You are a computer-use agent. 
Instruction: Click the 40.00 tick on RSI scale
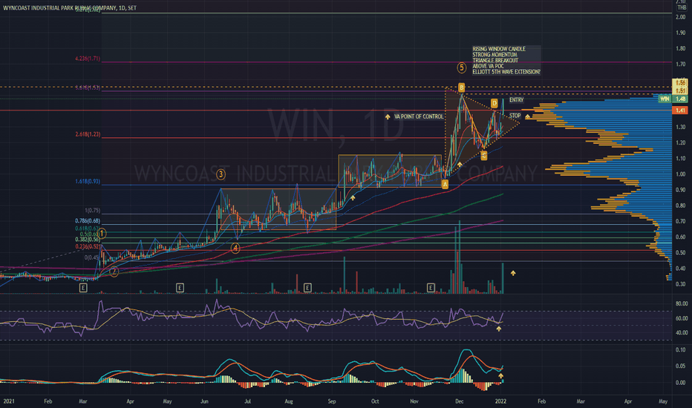tap(682, 332)
